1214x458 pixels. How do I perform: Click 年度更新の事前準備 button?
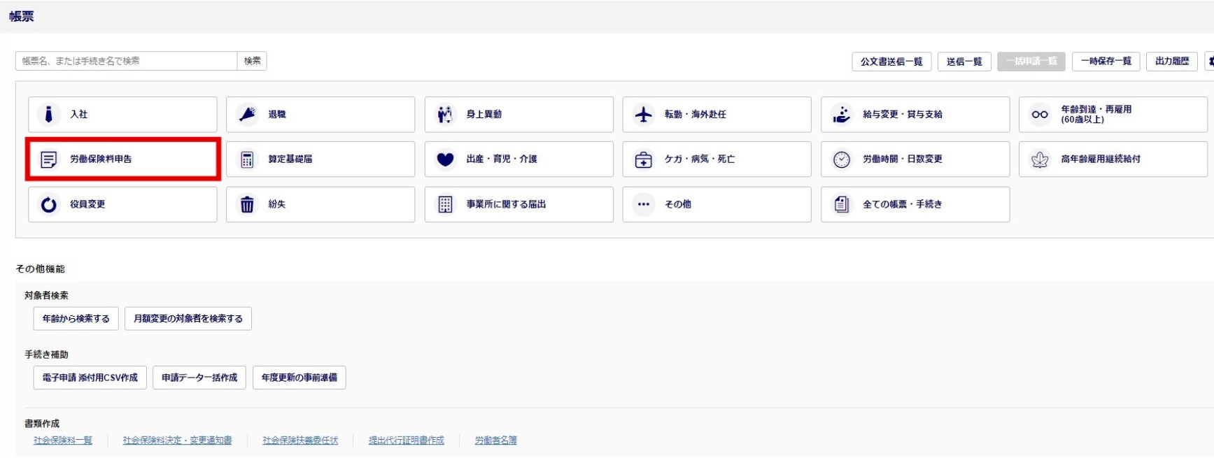tap(299, 378)
